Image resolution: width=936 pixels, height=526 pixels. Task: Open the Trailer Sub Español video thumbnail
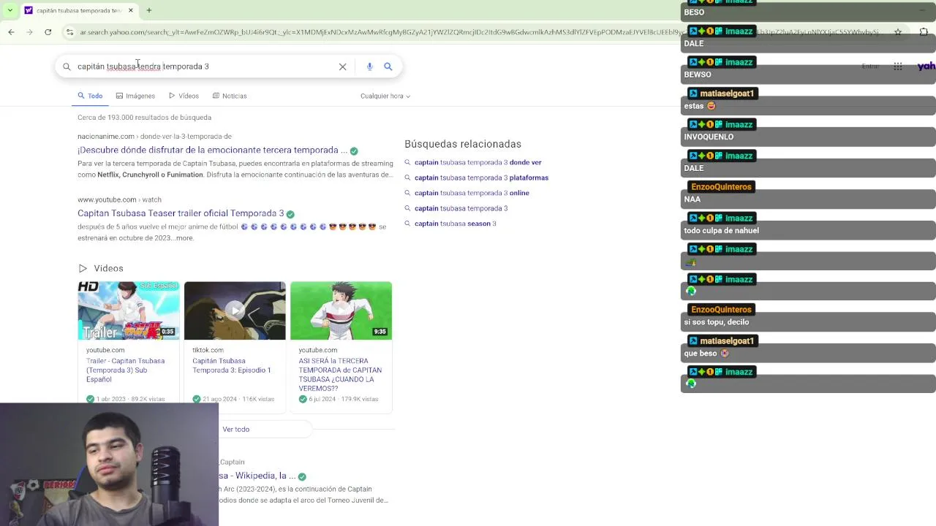coord(129,310)
